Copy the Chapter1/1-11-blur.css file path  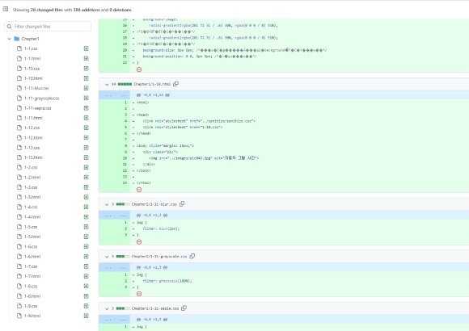click(x=182, y=204)
